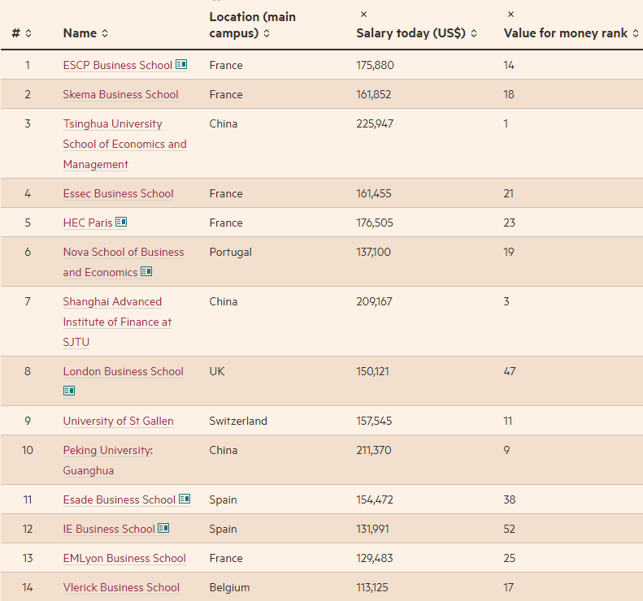Image resolution: width=643 pixels, height=601 pixels.
Task: Remove the Value for money rank column
Action: coord(511,15)
